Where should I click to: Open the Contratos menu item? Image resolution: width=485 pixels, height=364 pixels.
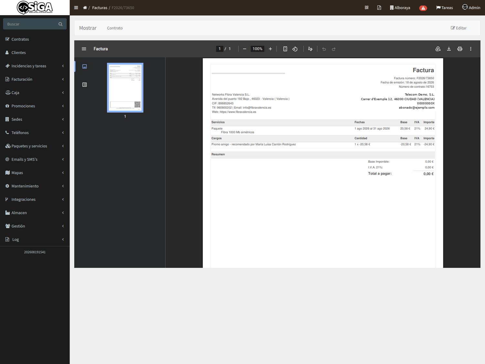(x=35, y=39)
